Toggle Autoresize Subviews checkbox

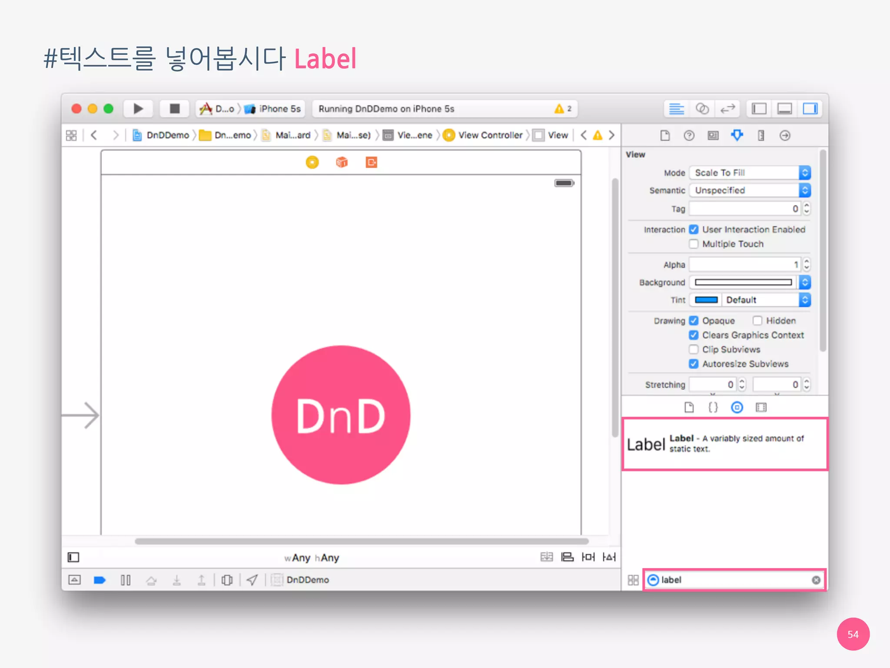(694, 364)
